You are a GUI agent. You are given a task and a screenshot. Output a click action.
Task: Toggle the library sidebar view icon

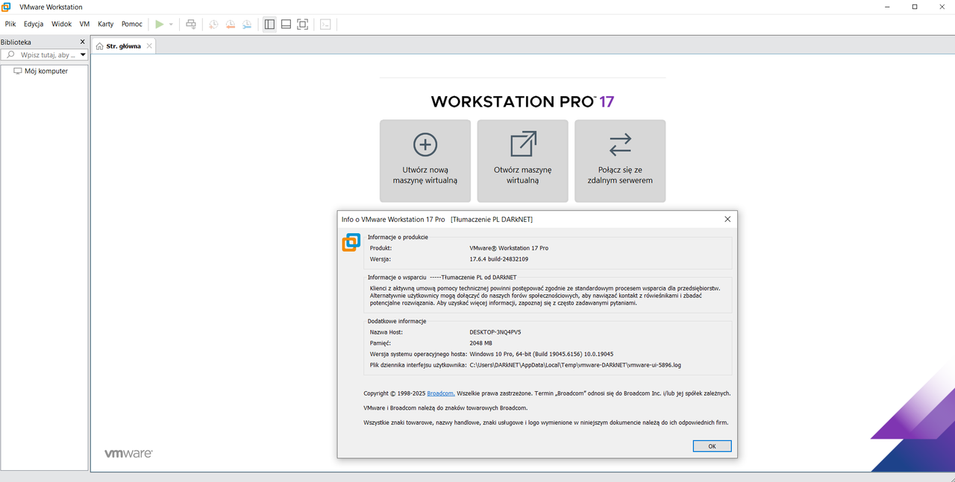click(269, 24)
